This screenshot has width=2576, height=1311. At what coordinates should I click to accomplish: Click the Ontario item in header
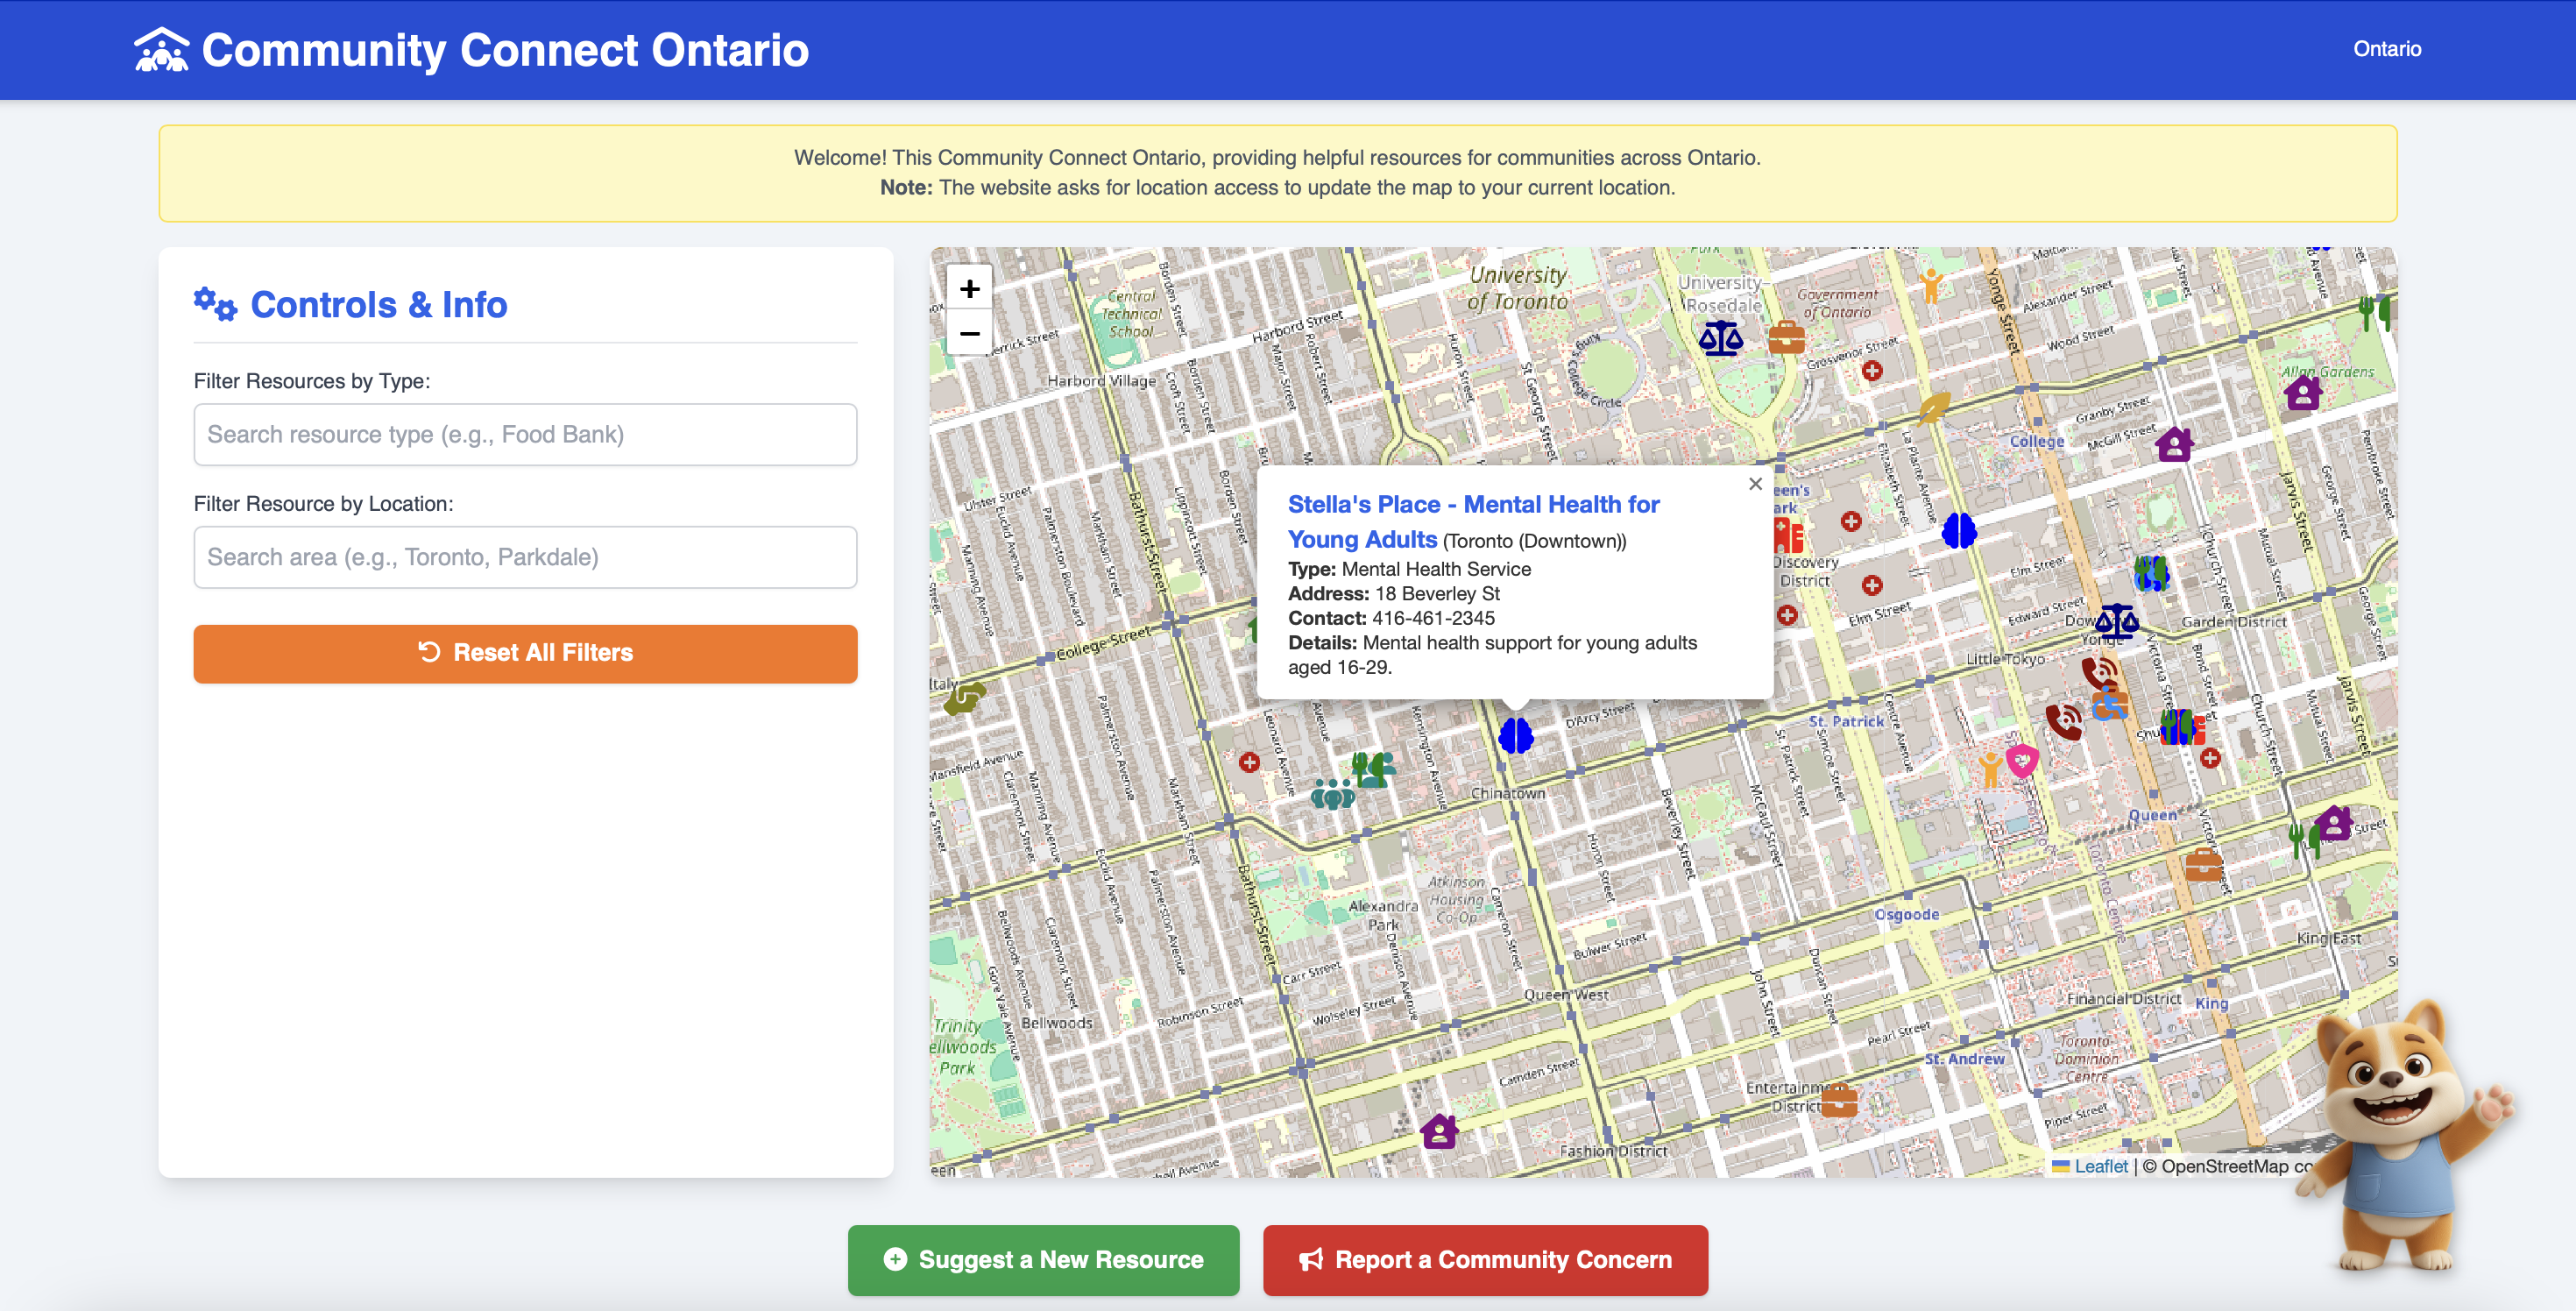2386,49
